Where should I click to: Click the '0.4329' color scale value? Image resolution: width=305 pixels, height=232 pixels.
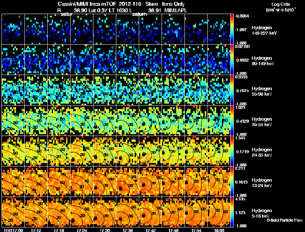click(242, 121)
